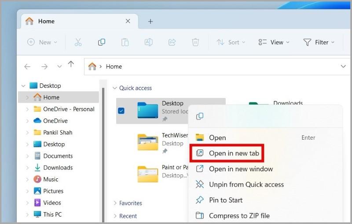Choose Open in new tab
352x224 pixels.
pyautogui.click(x=265, y=153)
